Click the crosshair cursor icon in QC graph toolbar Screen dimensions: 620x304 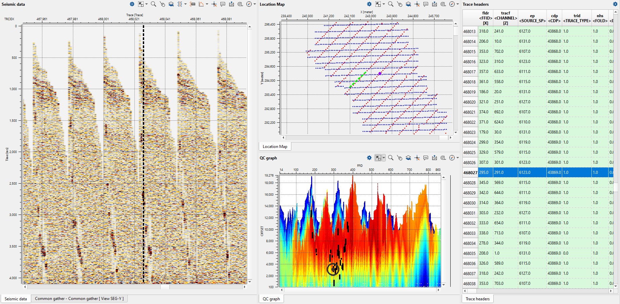click(x=417, y=158)
